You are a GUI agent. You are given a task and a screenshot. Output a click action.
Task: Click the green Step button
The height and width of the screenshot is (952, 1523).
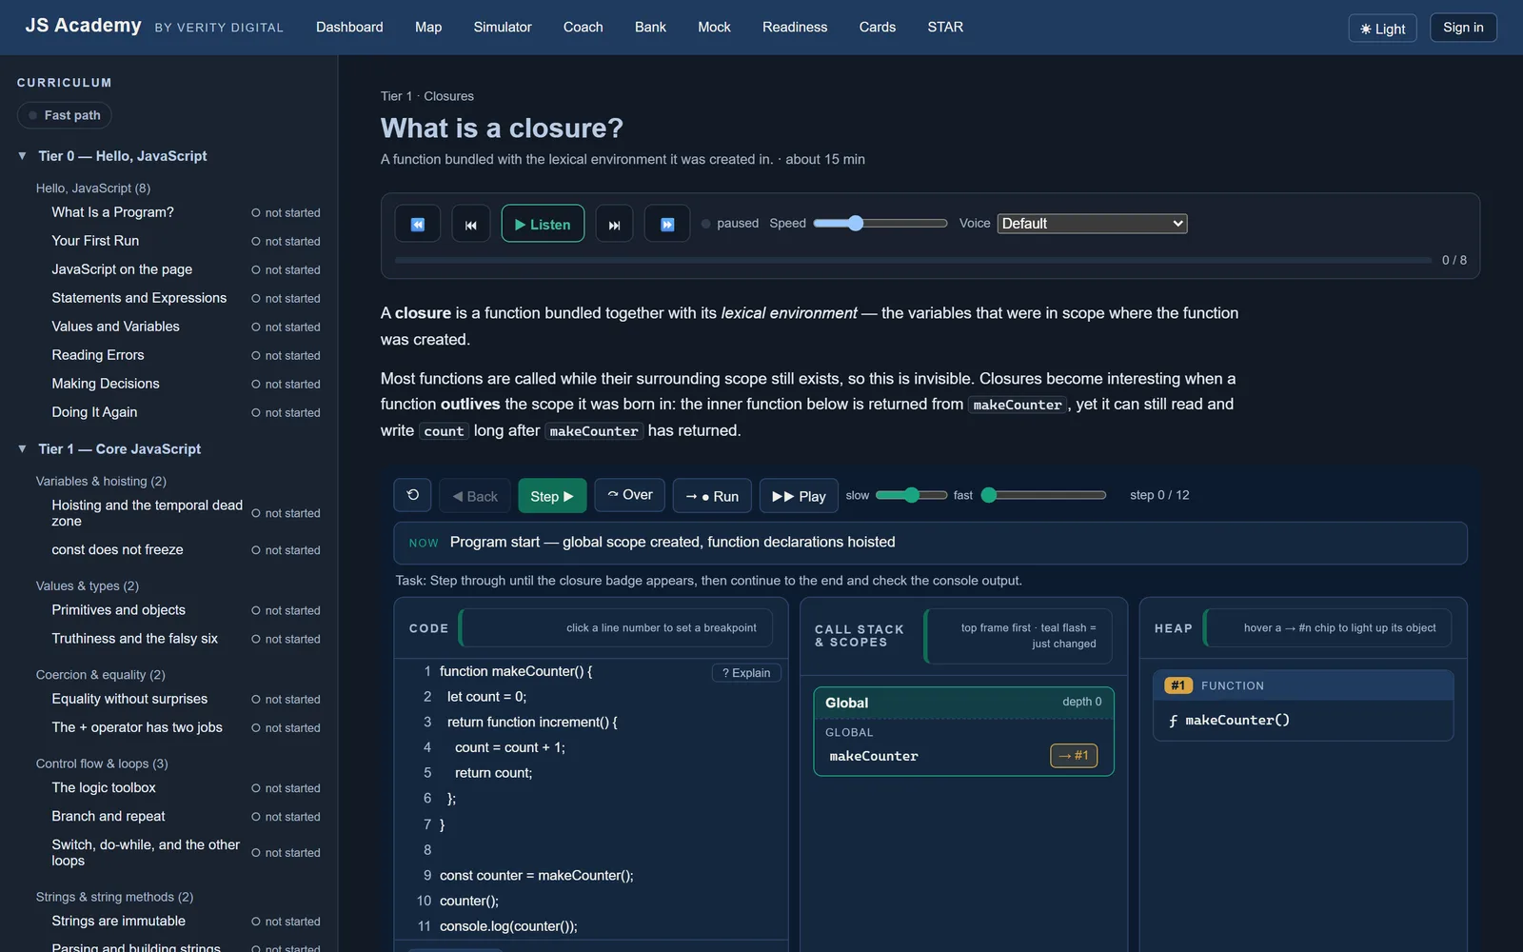click(552, 496)
